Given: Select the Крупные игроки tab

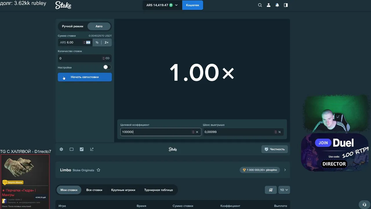Looking at the screenshot, I should click(123, 190).
